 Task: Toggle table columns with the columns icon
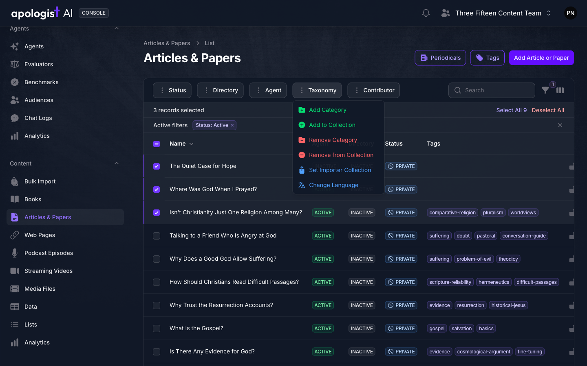560,90
